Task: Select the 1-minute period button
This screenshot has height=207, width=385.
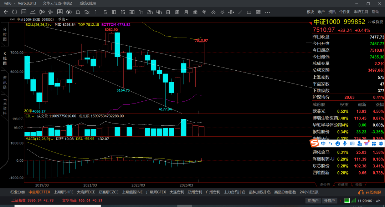Action: coord(96,12)
